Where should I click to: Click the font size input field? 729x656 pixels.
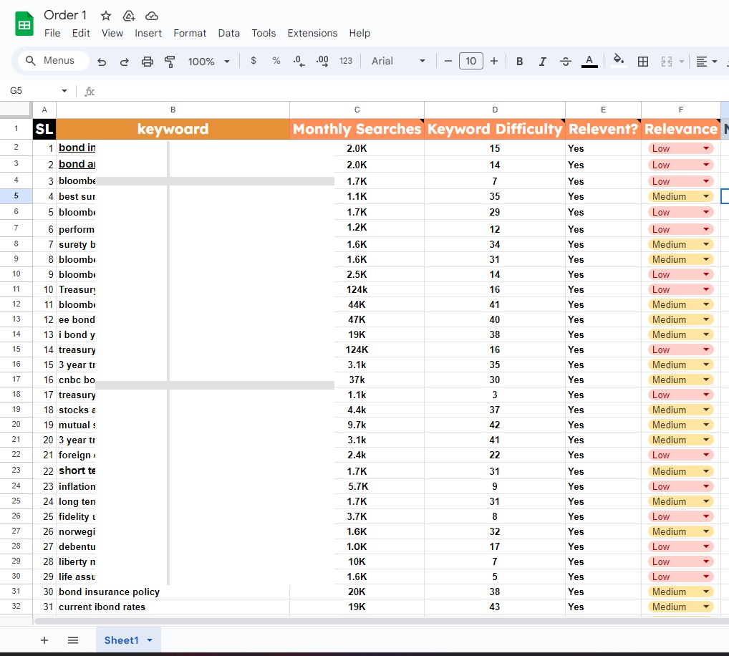(x=470, y=62)
